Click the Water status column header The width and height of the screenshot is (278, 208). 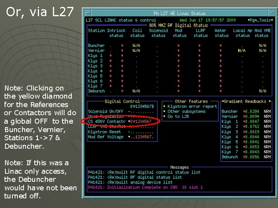point(222,33)
